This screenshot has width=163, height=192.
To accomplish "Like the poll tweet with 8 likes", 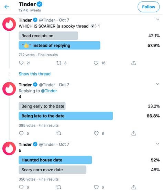I will 96,133.
